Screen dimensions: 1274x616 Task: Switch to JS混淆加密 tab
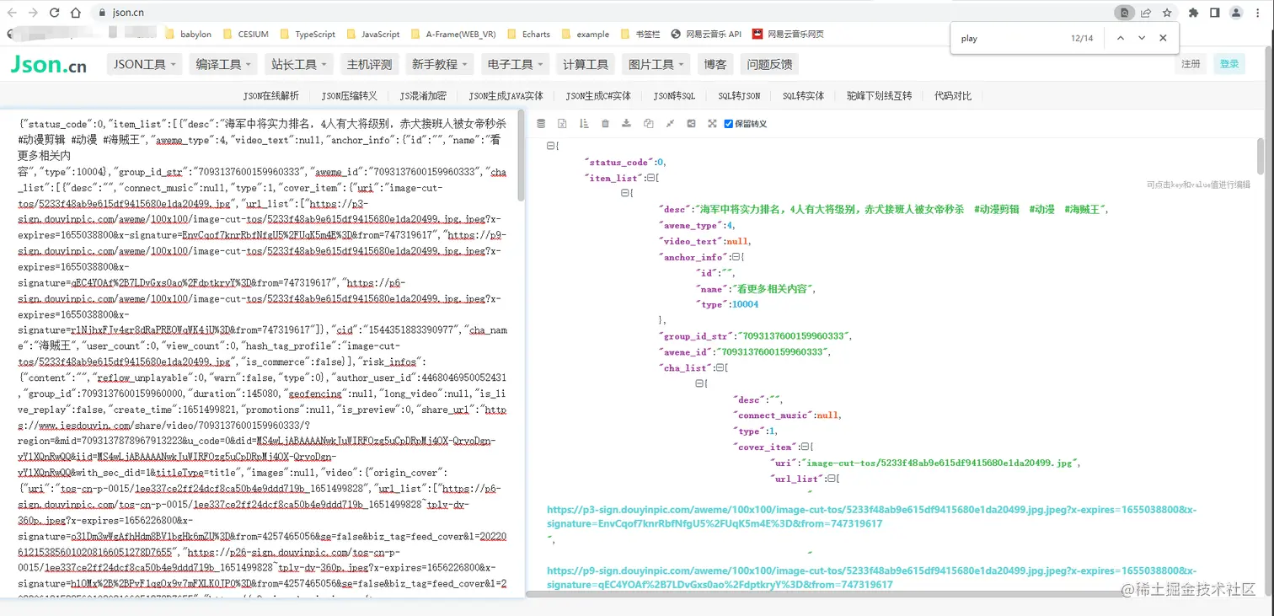pyautogui.click(x=423, y=96)
